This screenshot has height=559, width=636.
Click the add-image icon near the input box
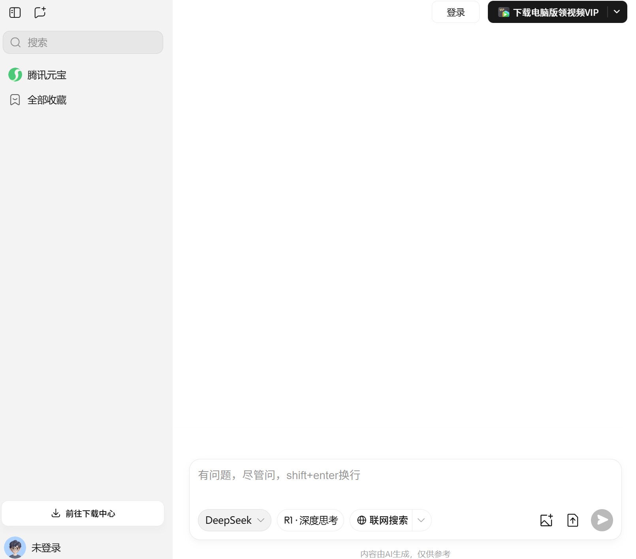[546, 520]
